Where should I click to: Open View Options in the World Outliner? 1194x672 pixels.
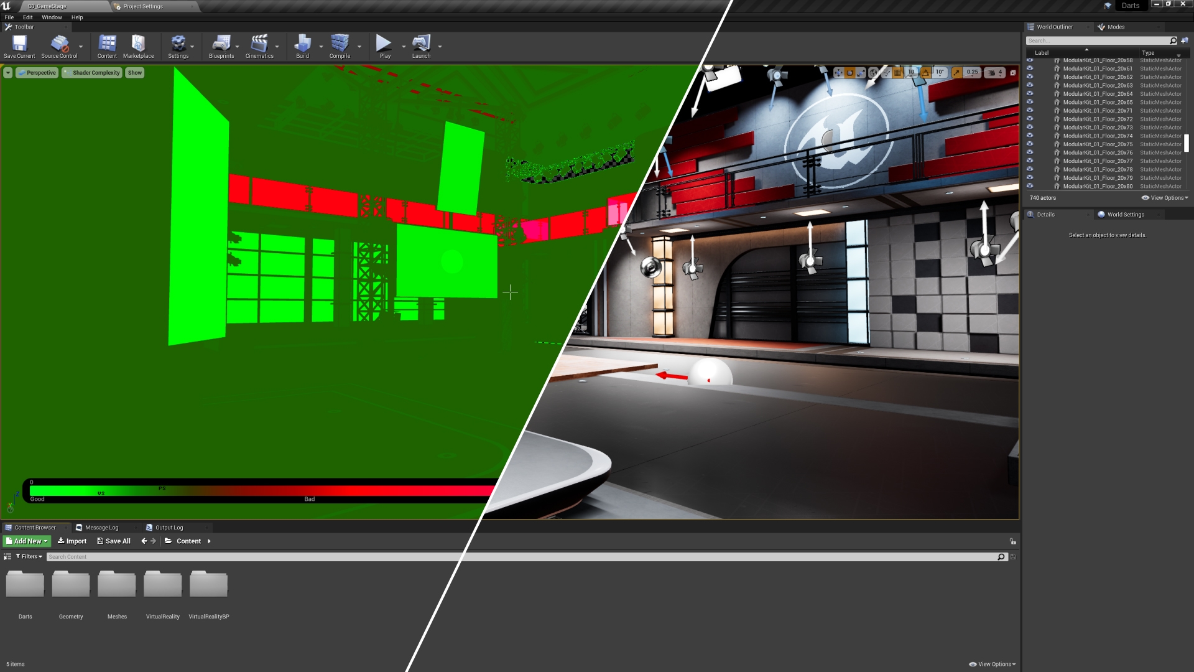[1164, 197]
